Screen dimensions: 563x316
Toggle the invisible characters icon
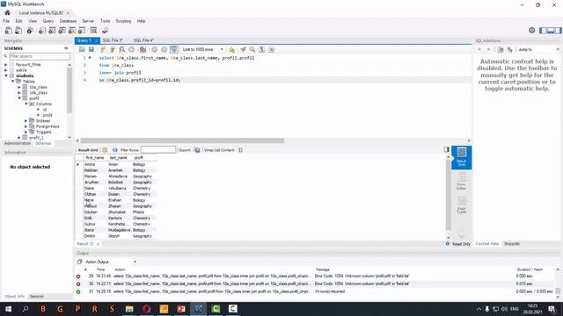262,49
